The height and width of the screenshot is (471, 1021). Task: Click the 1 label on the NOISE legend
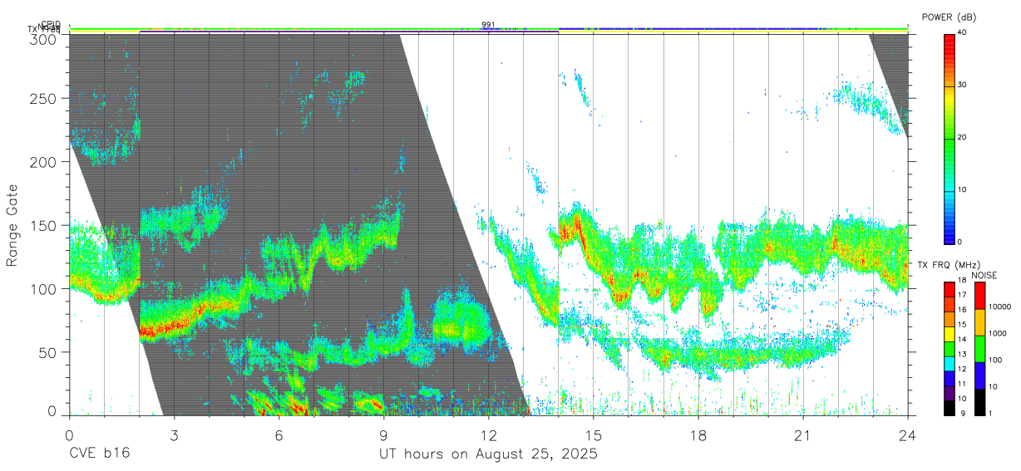pos(990,413)
